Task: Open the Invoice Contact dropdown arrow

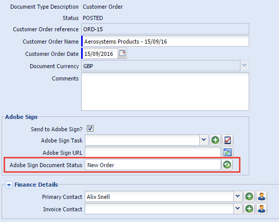Action: [x=238, y=209]
